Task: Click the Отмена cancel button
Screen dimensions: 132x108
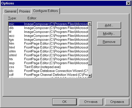Action: point(91,102)
